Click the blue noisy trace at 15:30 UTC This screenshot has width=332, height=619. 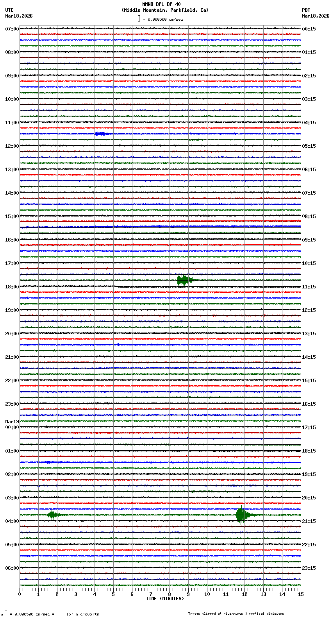(160, 226)
